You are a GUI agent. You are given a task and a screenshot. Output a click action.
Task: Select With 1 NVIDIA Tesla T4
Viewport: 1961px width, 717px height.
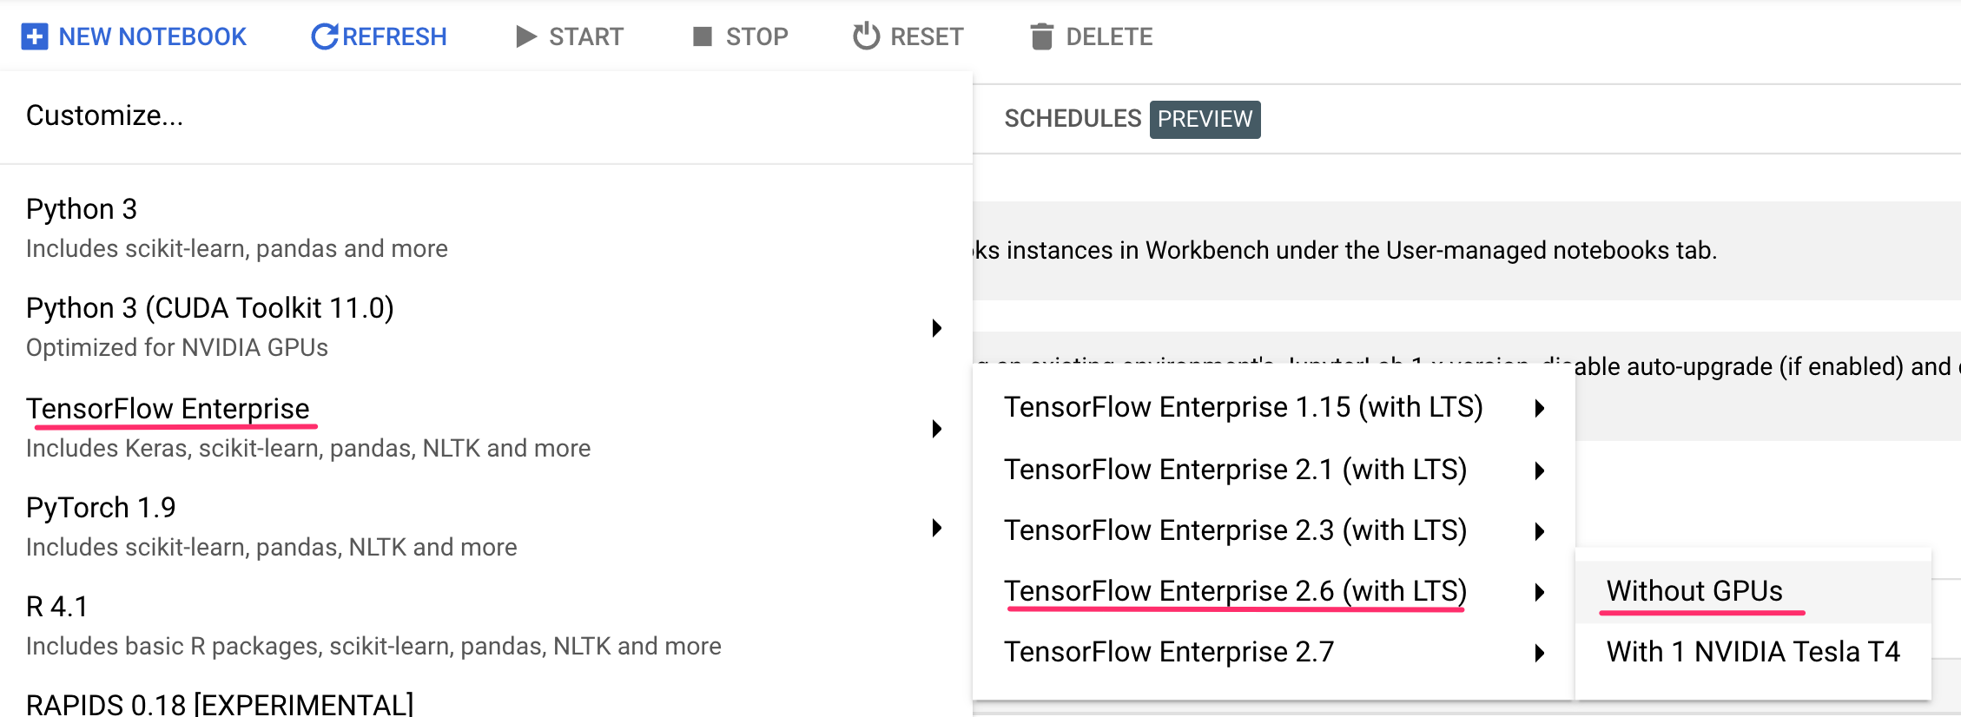pos(1753,652)
